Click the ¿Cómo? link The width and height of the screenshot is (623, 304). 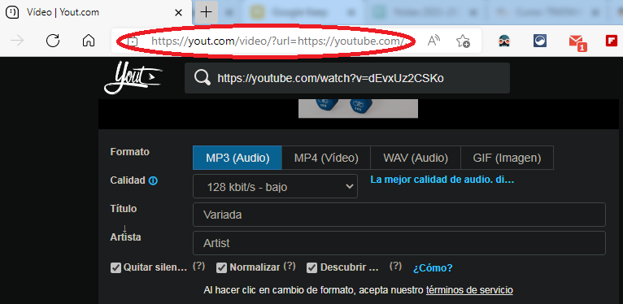(x=433, y=268)
